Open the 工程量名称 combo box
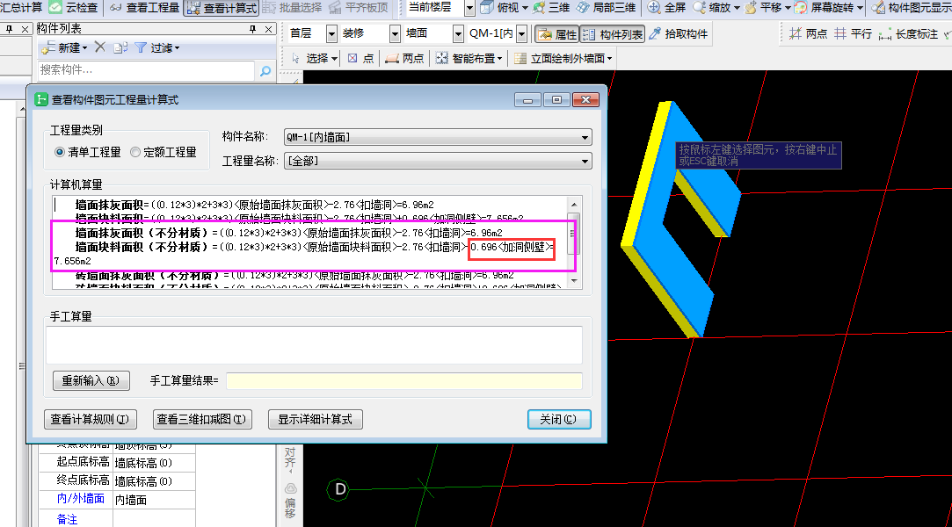The image size is (952, 527). coord(438,162)
